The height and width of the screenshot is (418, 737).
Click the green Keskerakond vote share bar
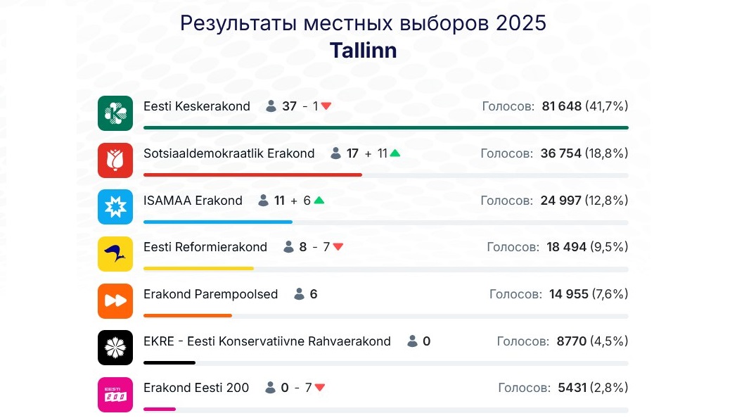coord(385,127)
